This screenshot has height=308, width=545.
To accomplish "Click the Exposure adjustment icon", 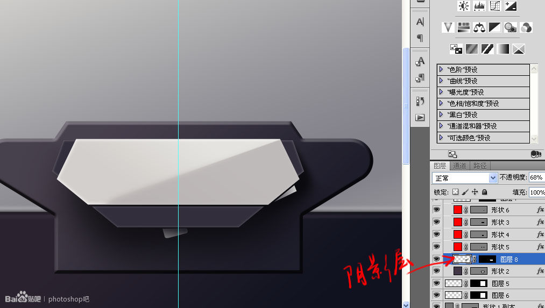I will point(511,6).
